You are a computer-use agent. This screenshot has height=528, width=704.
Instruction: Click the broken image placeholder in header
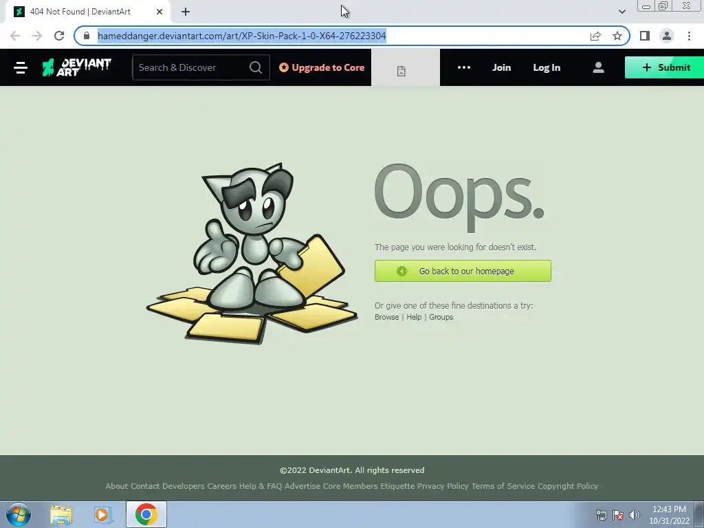pyautogui.click(x=401, y=71)
